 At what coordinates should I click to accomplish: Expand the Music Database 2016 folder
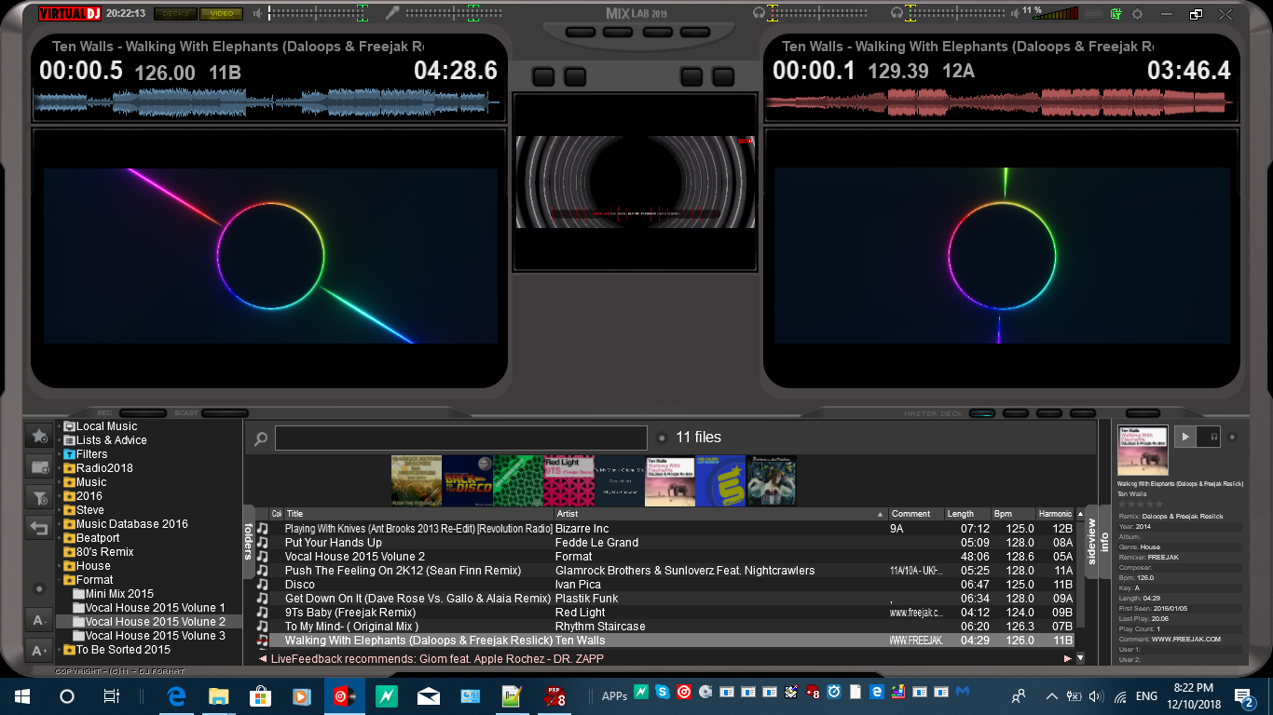click(60, 524)
